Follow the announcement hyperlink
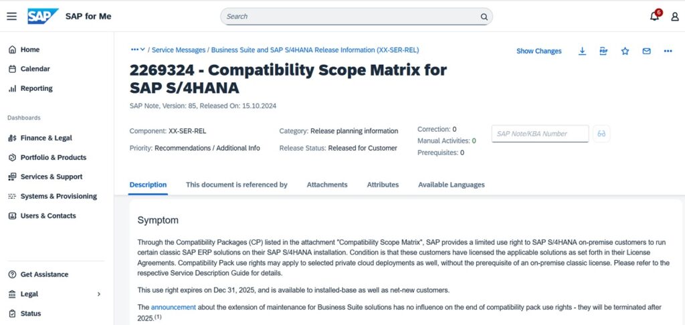This screenshot has width=685, height=325. (x=173, y=307)
